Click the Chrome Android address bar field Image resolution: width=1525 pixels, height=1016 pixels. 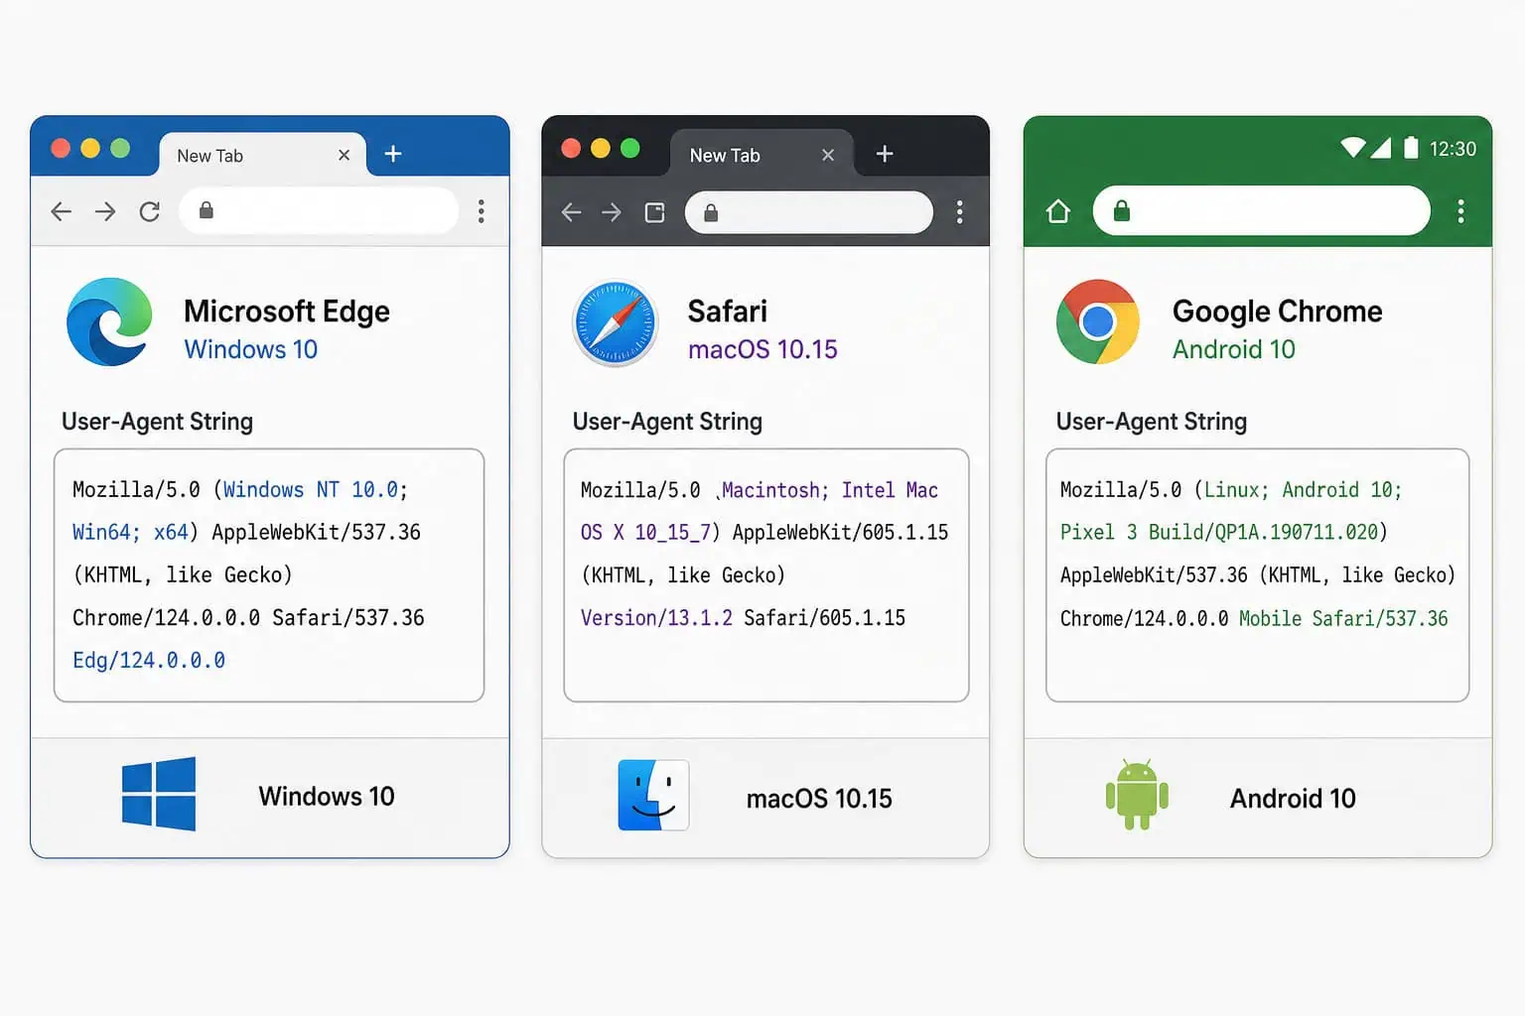click(1261, 210)
